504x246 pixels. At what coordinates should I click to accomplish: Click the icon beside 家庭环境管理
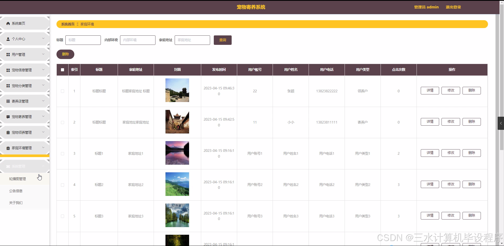(x=8, y=148)
